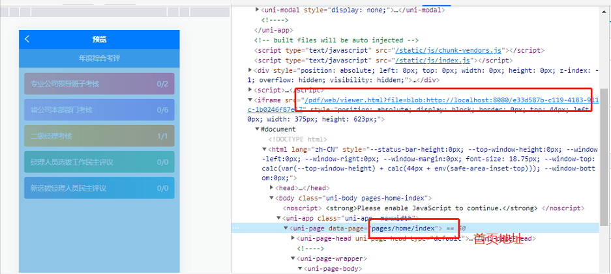The image size is (611, 274).
Task: Collapse the uni-page-body node
Action: coord(300,269)
